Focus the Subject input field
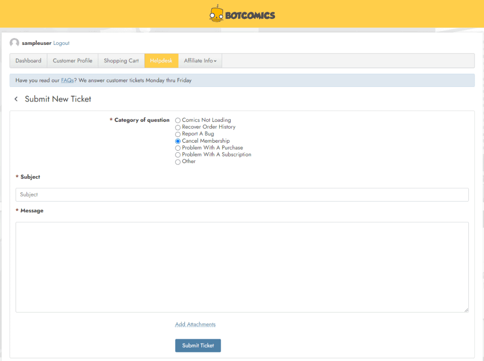 (242, 195)
